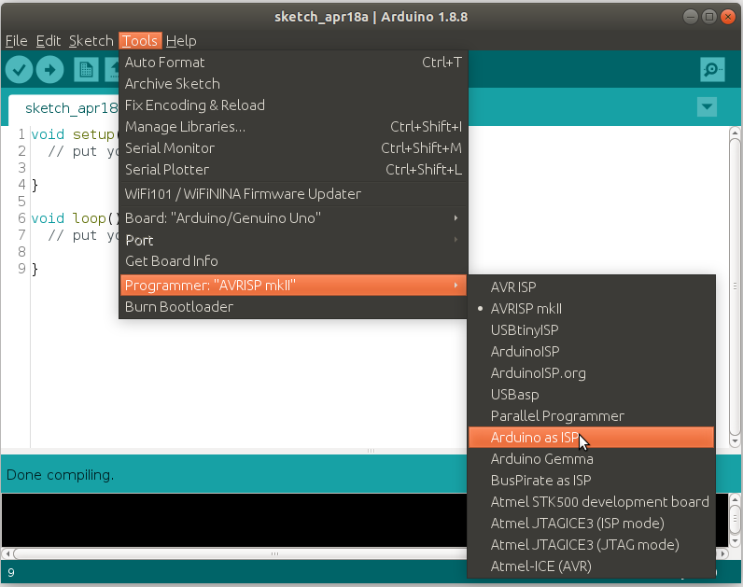743x587 pixels.
Task: Minimize the Arduino window
Action: pyautogui.click(x=691, y=17)
